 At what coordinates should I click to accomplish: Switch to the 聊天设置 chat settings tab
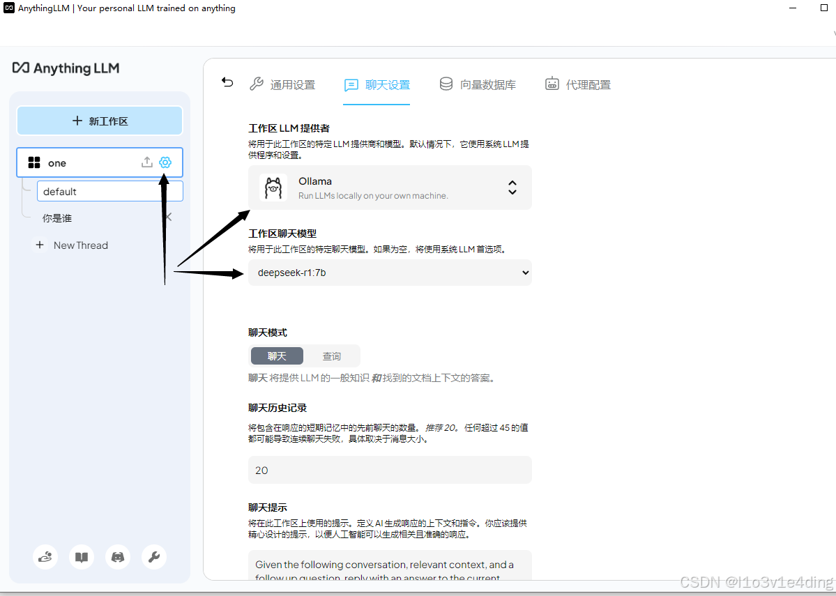(x=377, y=85)
